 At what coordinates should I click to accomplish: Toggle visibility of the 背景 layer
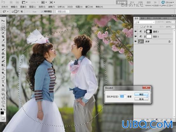[x=136, y=41]
